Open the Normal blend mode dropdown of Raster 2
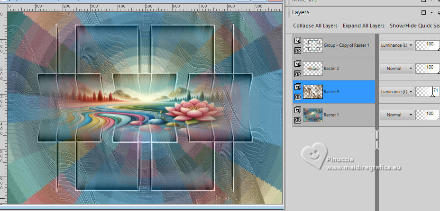440x211 pixels. 397,69
